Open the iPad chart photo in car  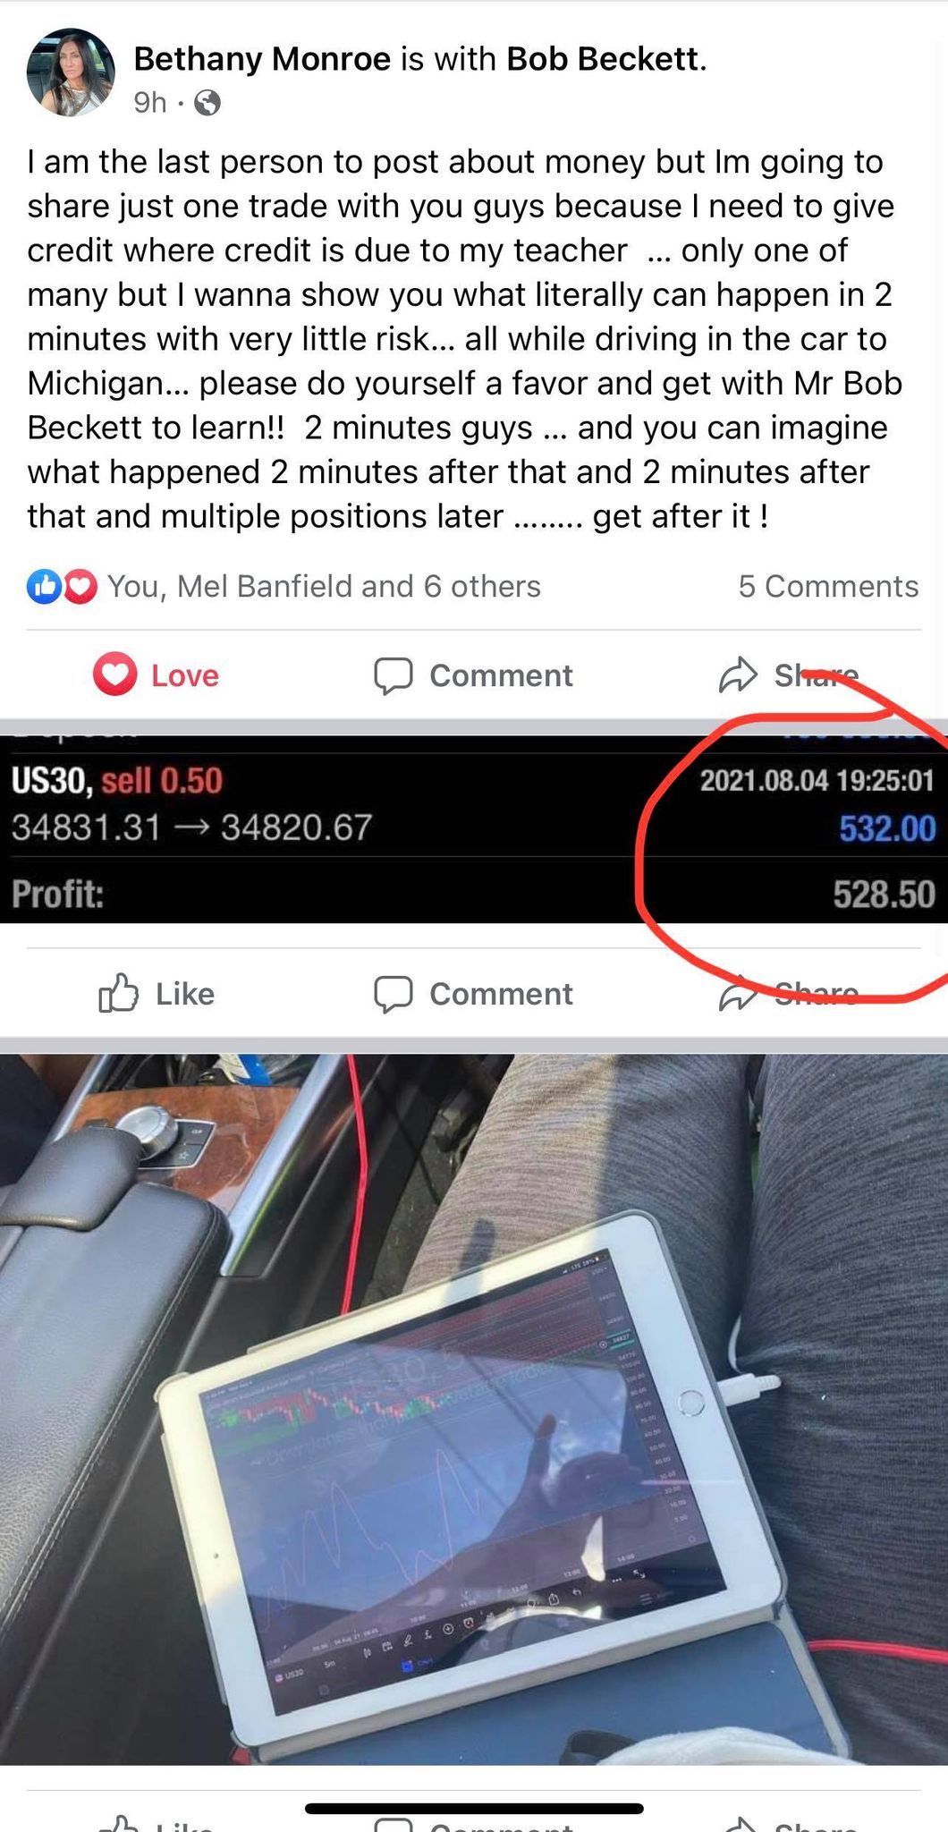pyautogui.click(x=474, y=1409)
